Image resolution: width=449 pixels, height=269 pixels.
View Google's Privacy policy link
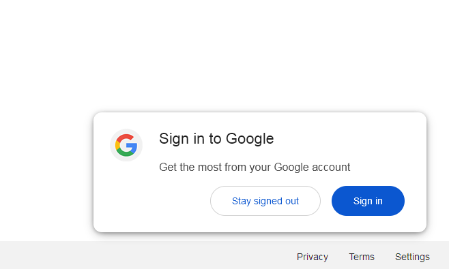point(313,257)
